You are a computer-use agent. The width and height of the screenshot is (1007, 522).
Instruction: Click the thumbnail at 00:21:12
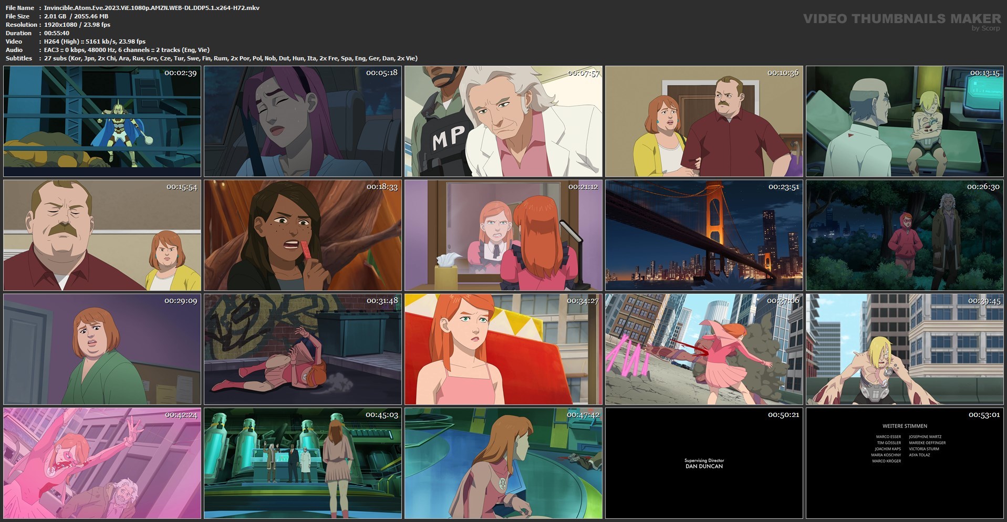[504, 235]
